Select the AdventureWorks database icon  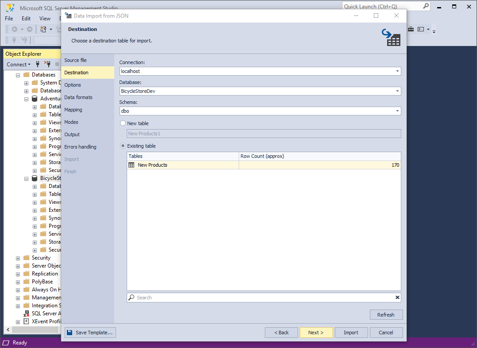tap(34, 98)
